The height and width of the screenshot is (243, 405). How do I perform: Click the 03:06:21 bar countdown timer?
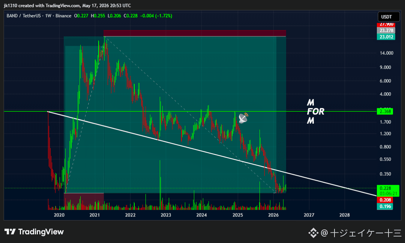coord(388,193)
